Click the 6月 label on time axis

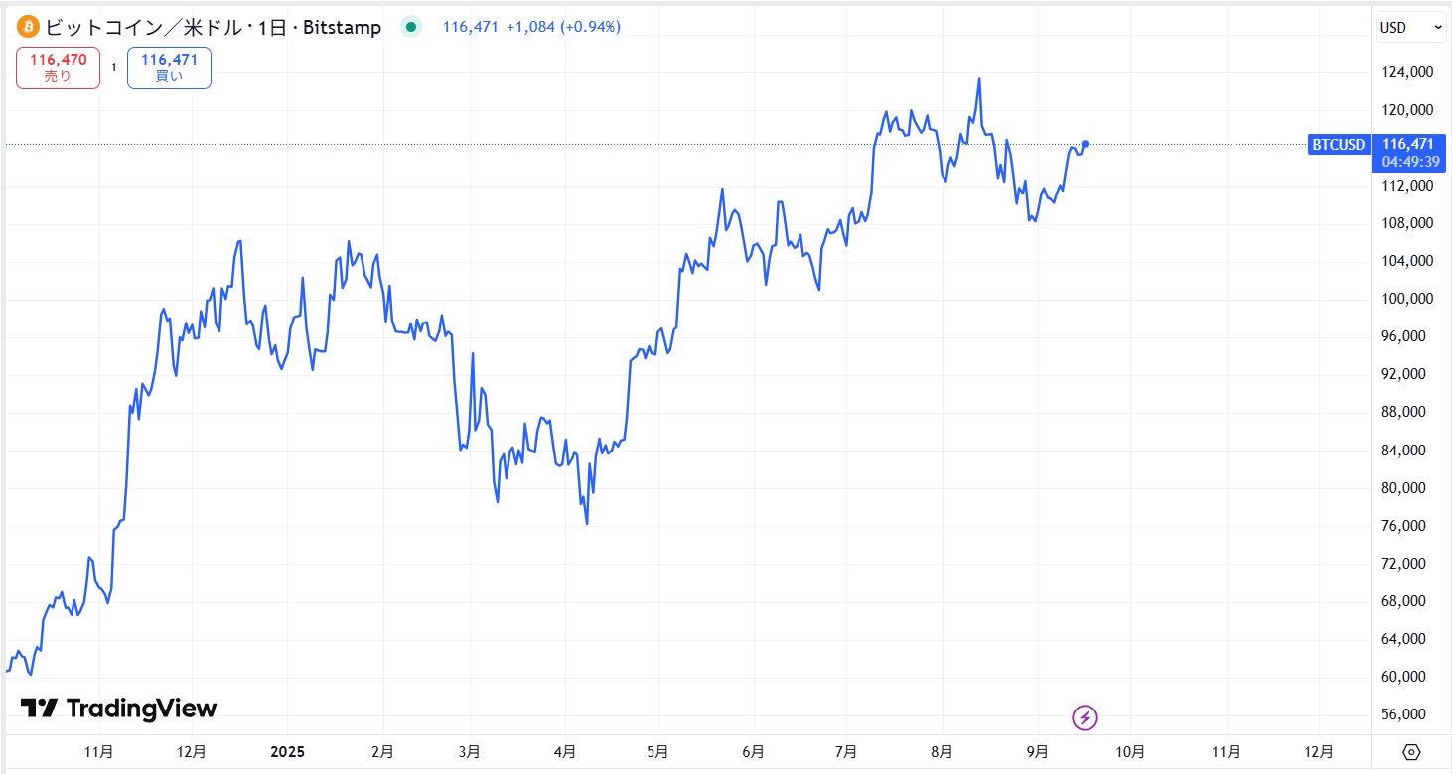[753, 752]
